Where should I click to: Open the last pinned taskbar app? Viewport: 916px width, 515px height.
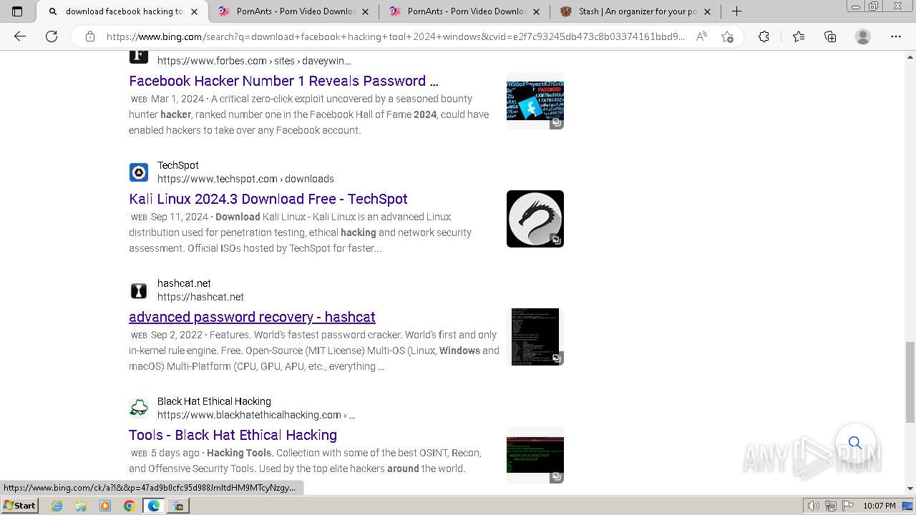[178, 506]
